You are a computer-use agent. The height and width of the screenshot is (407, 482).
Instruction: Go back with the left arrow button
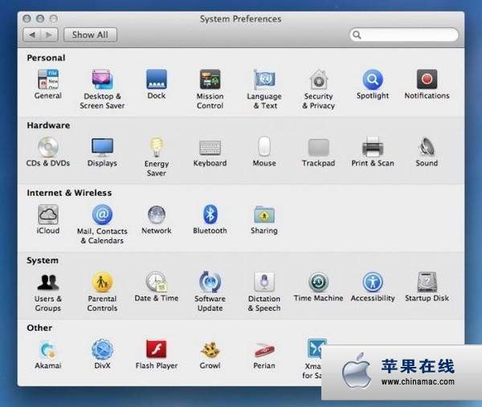point(32,35)
